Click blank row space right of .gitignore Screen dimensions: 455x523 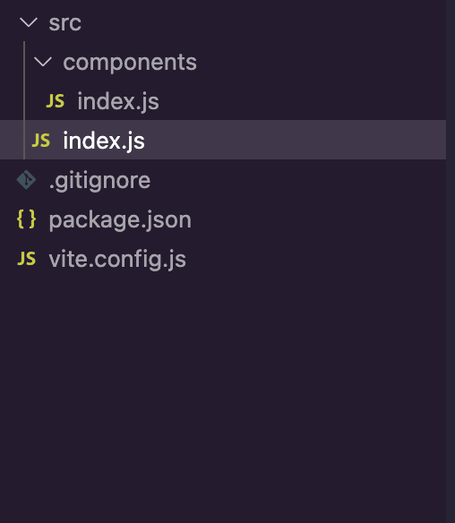pos(298,180)
